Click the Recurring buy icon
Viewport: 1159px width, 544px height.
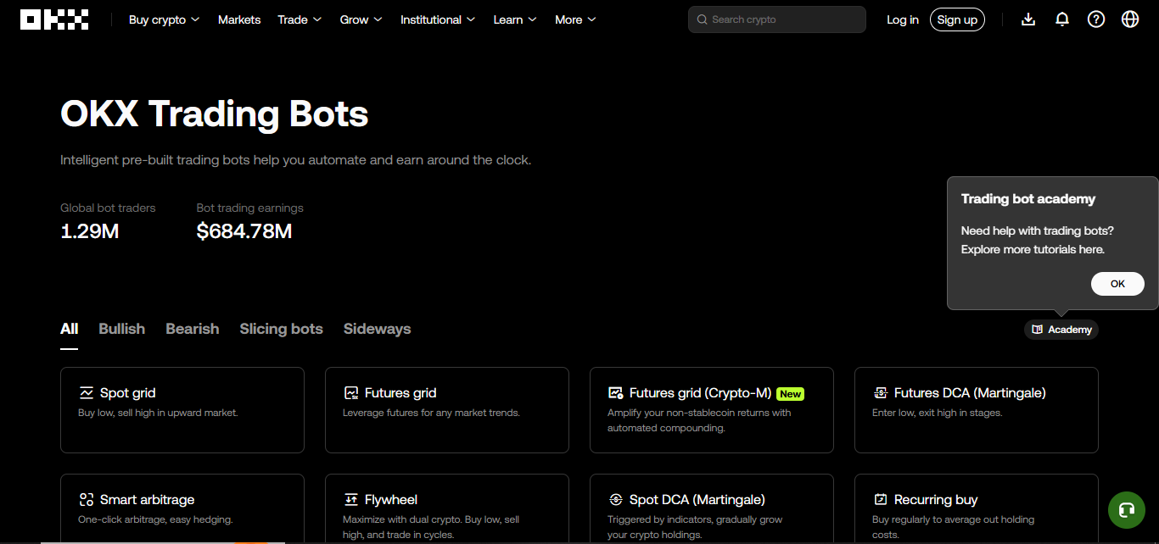click(881, 500)
